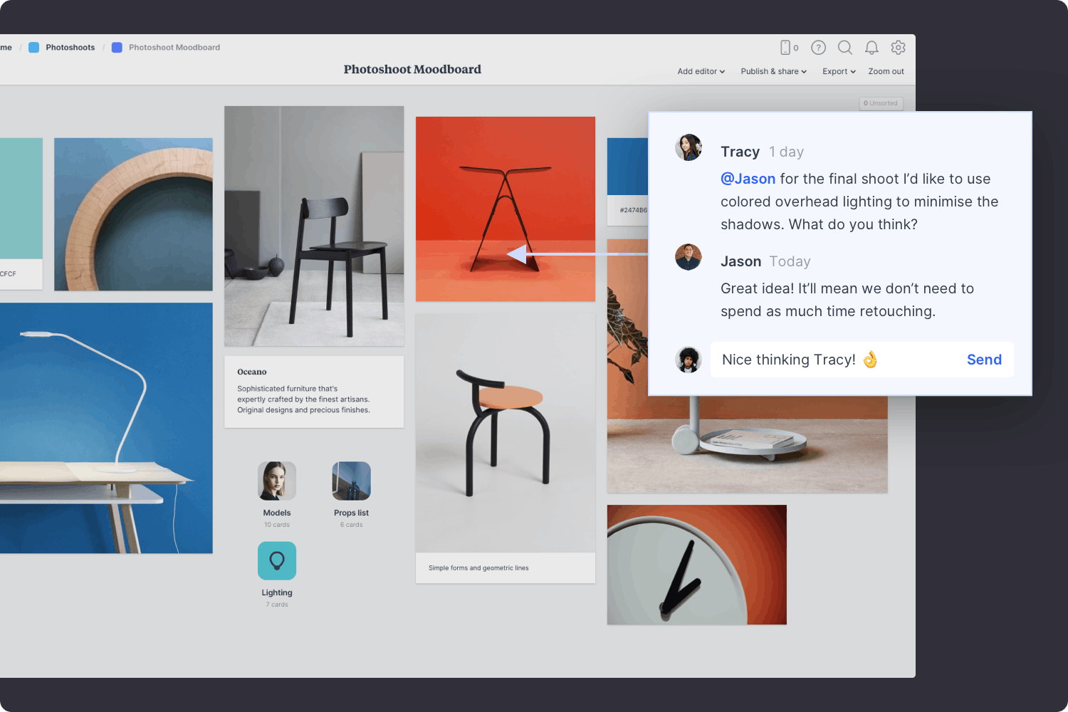This screenshot has height=712, width=1068.
Task: Click the 'Lighting' board label
Action: coord(277,592)
